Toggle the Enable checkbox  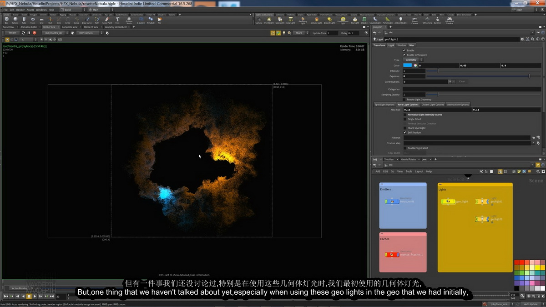(x=404, y=50)
